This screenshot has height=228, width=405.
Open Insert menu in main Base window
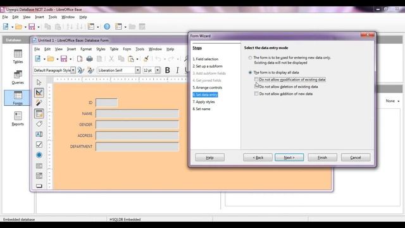pyautogui.click(x=39, y=17)
